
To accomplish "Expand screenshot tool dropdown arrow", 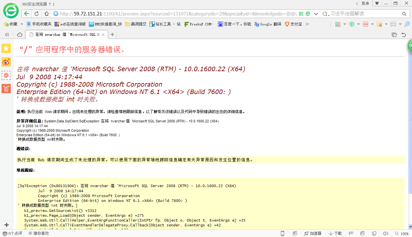I will pos(386,24).
